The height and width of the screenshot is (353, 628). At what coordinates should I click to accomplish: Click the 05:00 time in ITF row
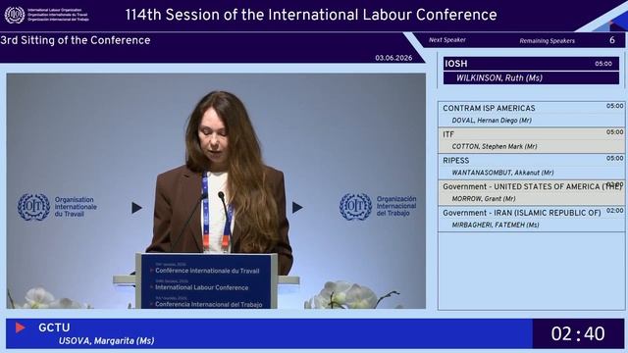click(x=615, y=132)
